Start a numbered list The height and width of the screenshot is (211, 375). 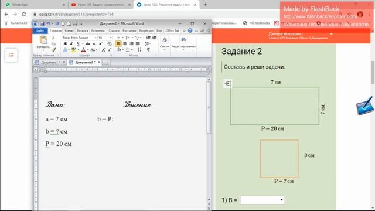128,38
